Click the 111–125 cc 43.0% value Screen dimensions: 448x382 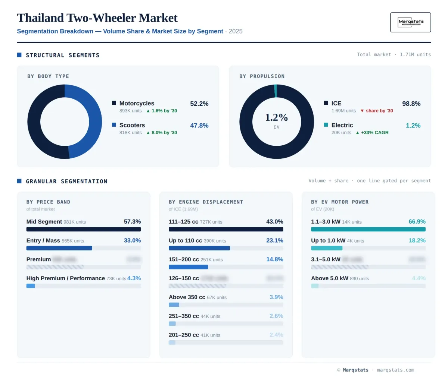click(x=275, y=222)
